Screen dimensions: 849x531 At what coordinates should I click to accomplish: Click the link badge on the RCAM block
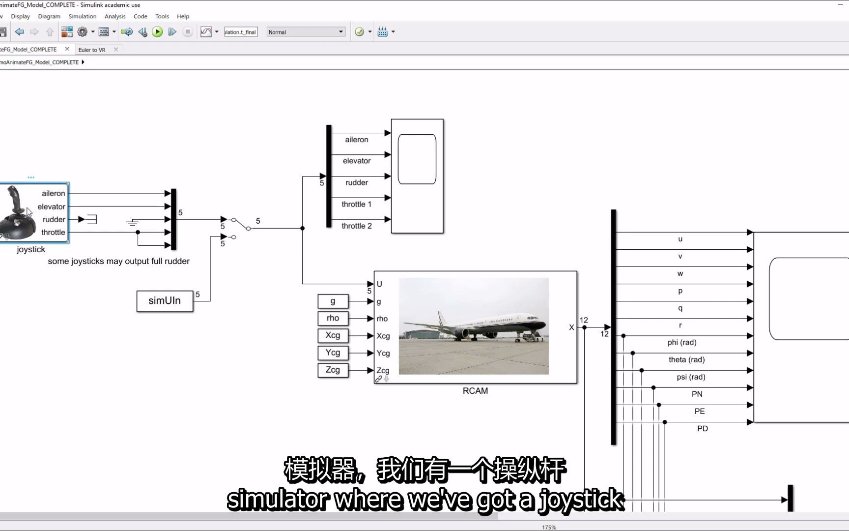click(378, 379)
